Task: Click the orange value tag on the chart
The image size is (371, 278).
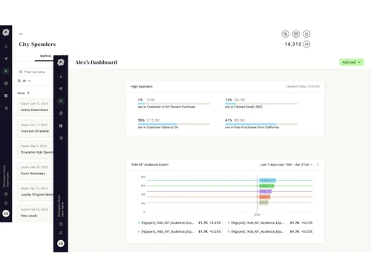Action: pyautogui.click(x=264, y=197)
